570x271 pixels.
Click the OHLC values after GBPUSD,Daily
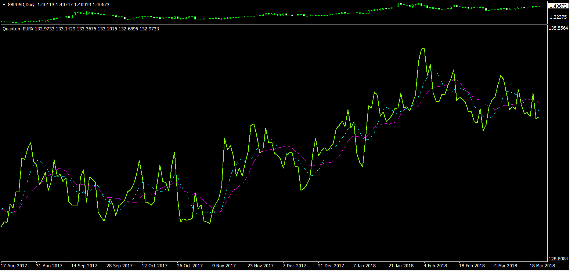click(x=73, y=4)
